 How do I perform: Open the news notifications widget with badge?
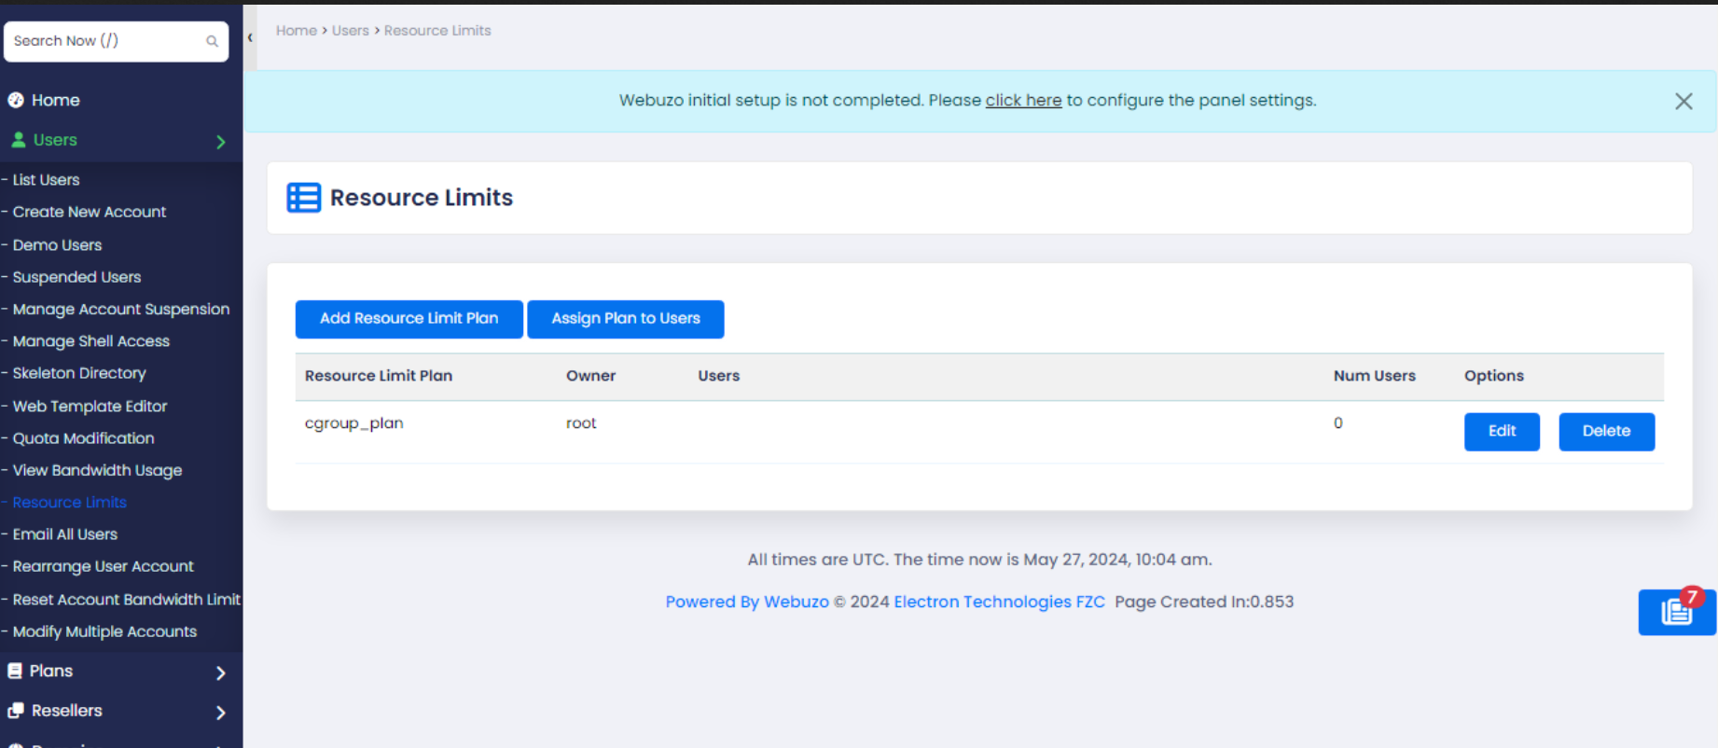(1676, 612)
